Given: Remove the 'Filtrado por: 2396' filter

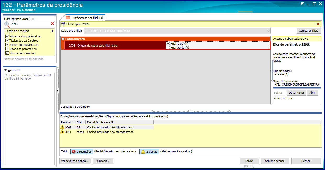Looking at the screenshot, I should [x=318, y=24].
